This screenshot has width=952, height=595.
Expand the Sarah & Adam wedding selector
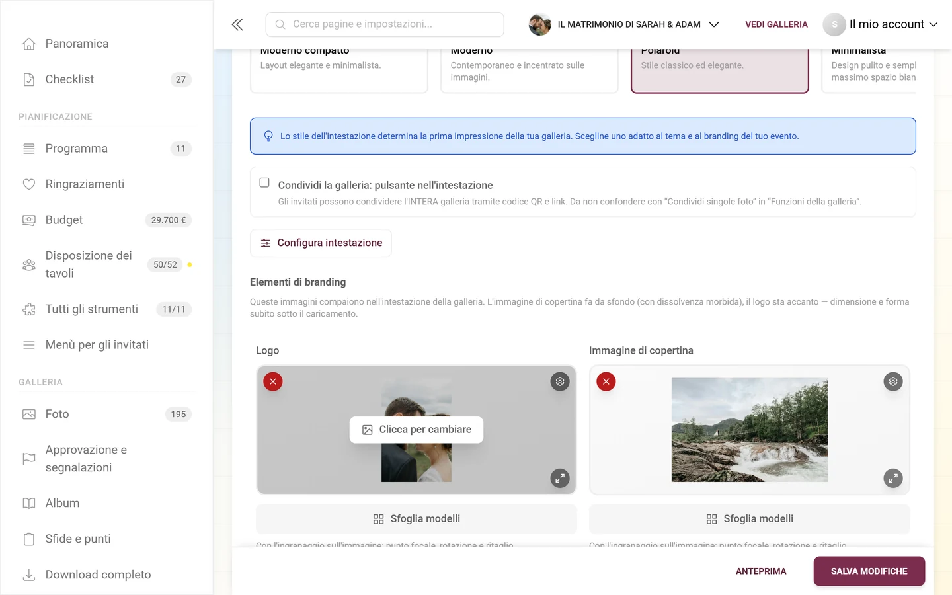[x=624, y=24]
